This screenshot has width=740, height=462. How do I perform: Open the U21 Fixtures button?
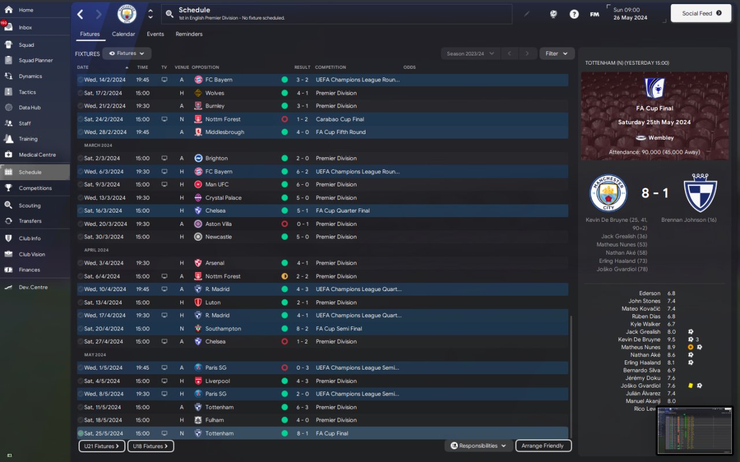point(102,446)
